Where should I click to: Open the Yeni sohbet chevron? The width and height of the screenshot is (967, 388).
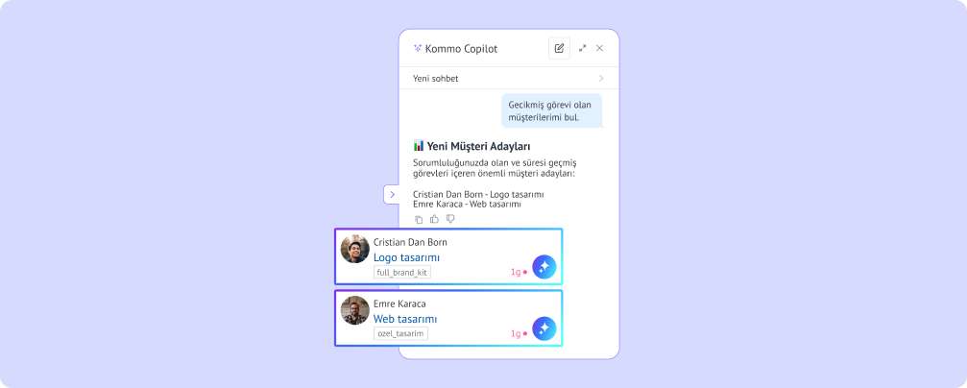601,79
